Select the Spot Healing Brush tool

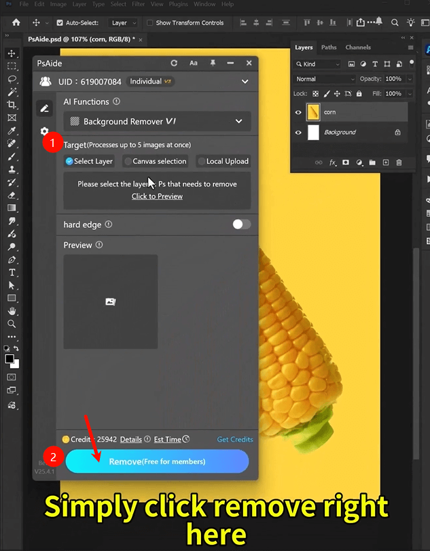tap(12, 144)
